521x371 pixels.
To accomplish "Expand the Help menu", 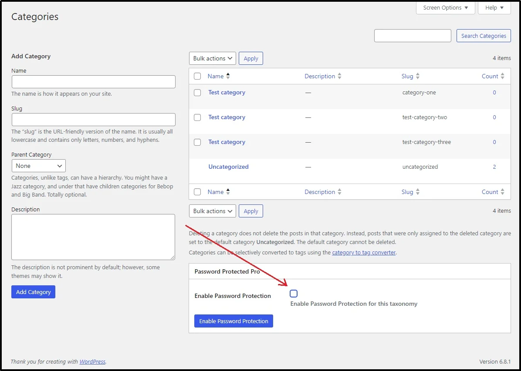I will coord(494,7).
